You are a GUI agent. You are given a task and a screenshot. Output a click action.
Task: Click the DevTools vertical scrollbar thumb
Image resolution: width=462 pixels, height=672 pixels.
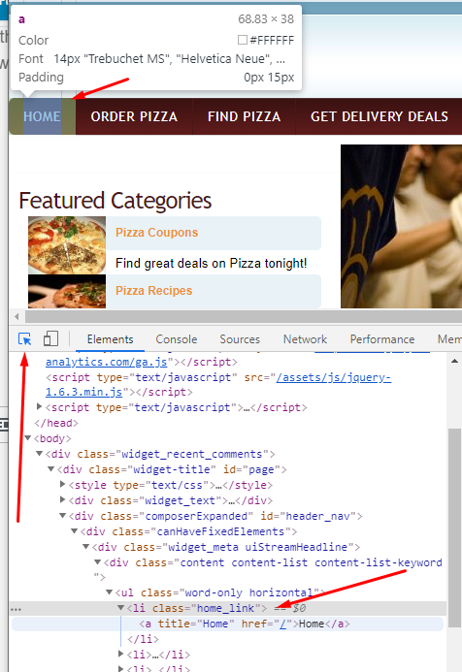point(454,528)
